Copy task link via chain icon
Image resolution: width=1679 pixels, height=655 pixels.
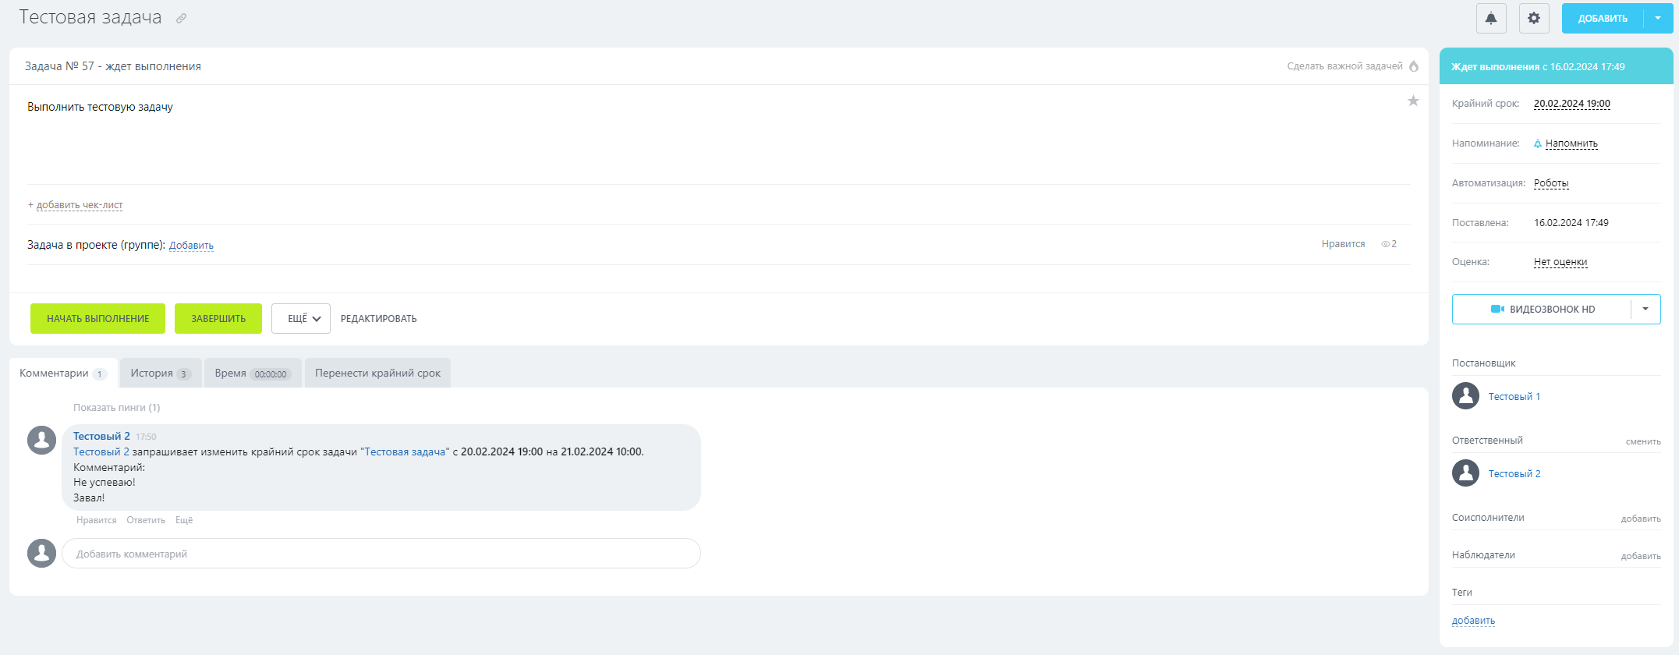181,18
